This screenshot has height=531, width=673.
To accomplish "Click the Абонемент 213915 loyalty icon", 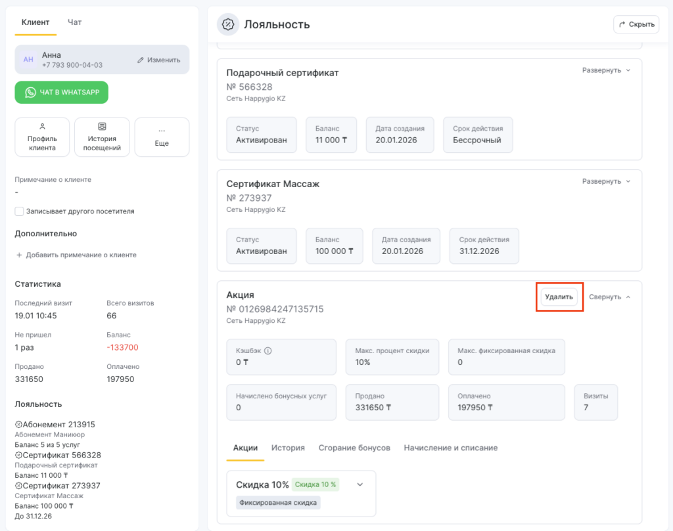I will 18,425.
